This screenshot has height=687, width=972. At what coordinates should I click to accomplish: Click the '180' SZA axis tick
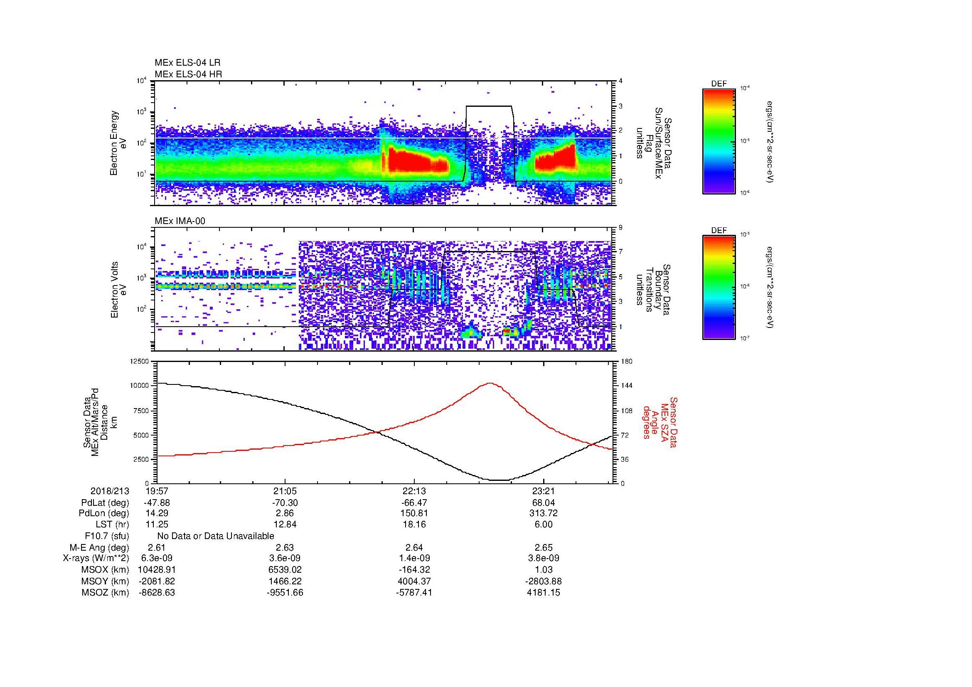click(626, 361)
